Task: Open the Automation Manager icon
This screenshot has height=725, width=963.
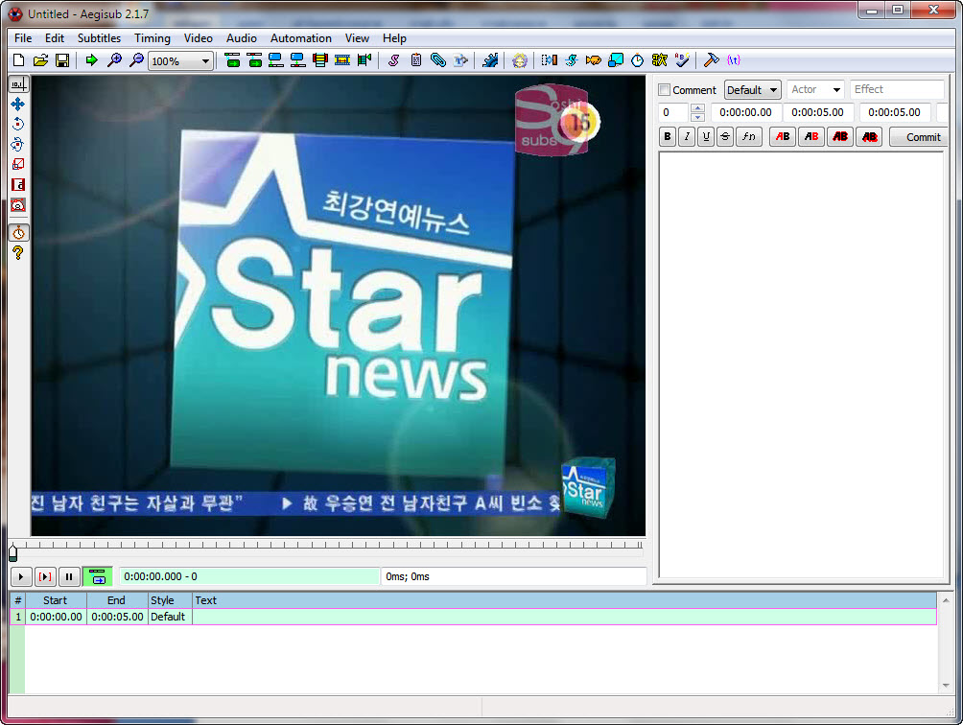Action: (x=490, y=60)
